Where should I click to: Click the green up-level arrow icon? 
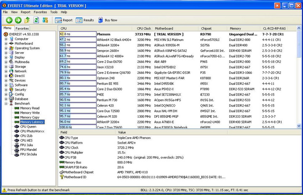[x=27, y=20]
